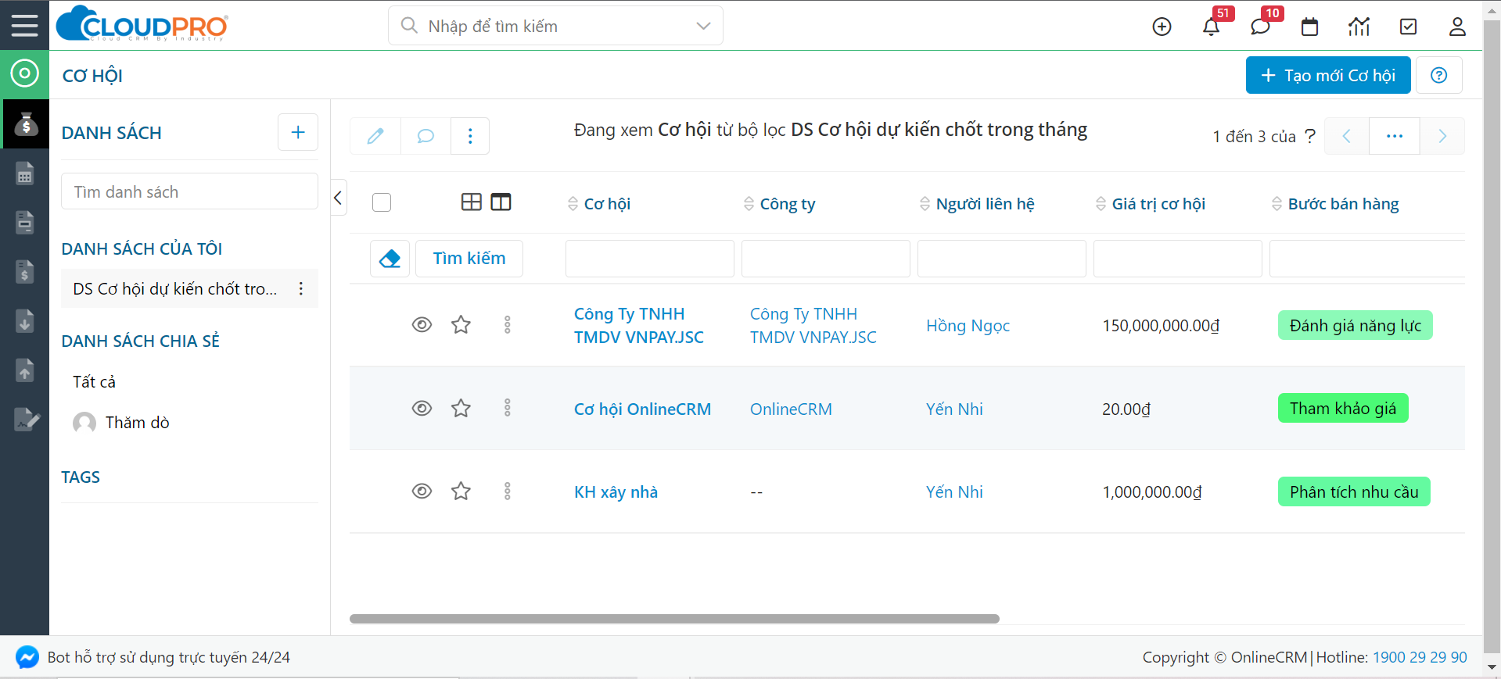Tick the select-all rows checkbox
Screen dimensions: 1501x679
click(382, 202)
